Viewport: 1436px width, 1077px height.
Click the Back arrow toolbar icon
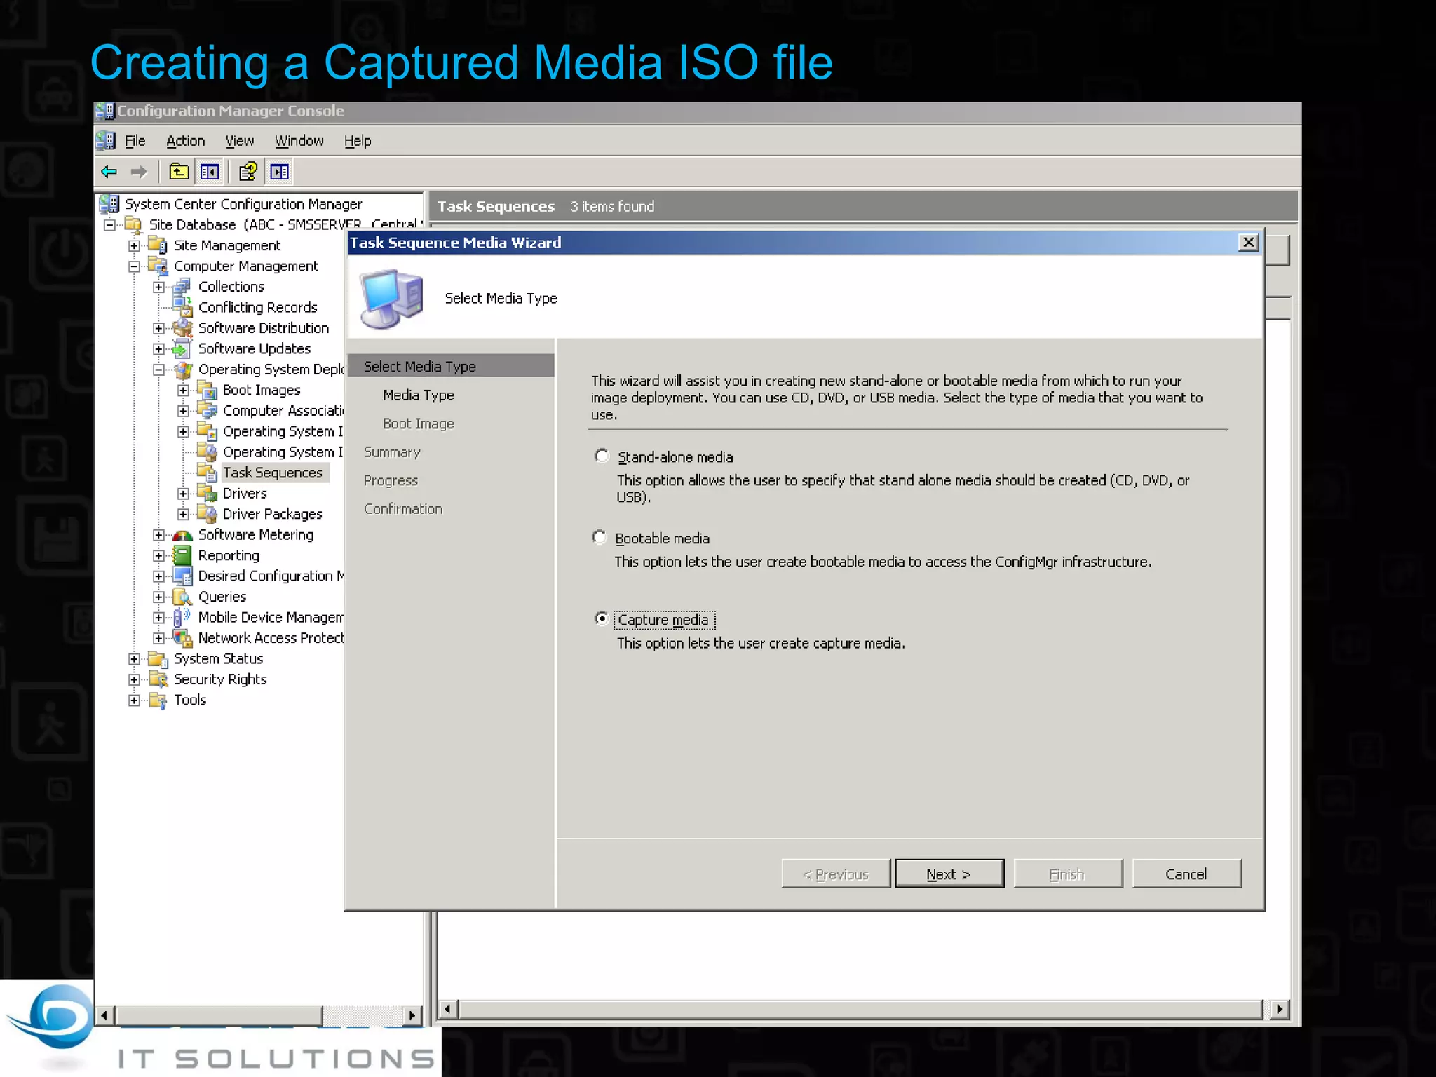(109, 172)
